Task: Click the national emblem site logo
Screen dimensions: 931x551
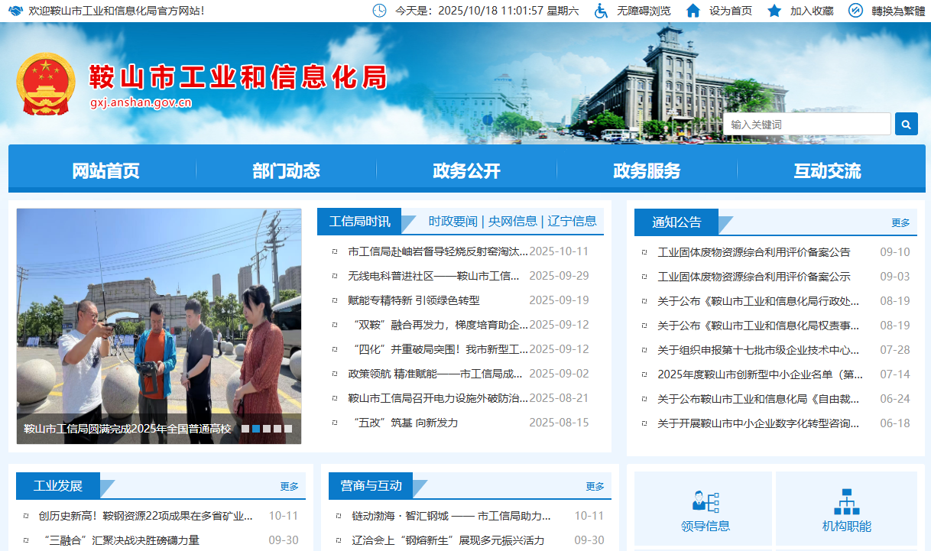Action: tap(47, 79)
